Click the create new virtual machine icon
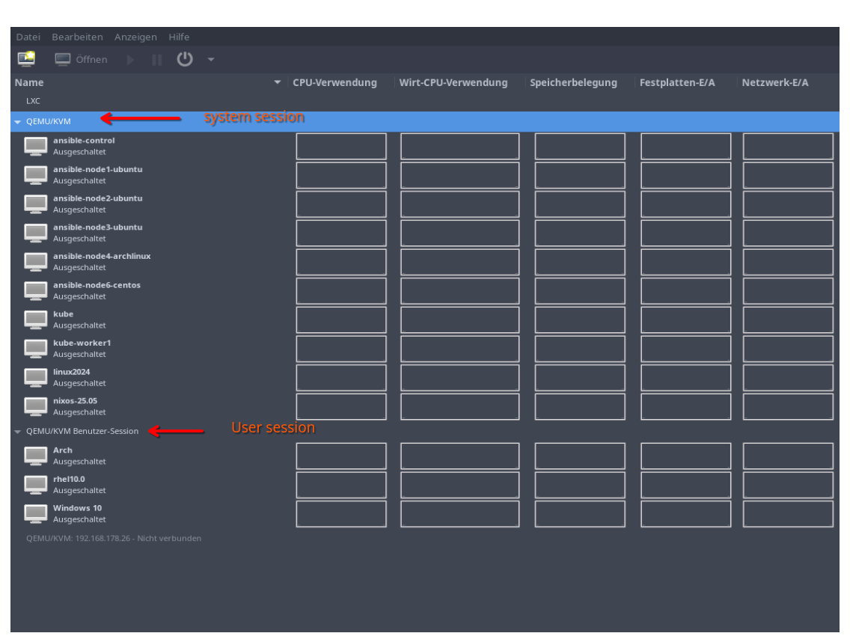This screenshot has width=850, height=642. click(26, 59)
